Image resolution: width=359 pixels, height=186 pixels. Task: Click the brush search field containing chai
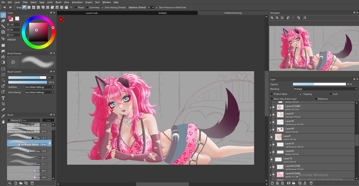coord(31,120)
